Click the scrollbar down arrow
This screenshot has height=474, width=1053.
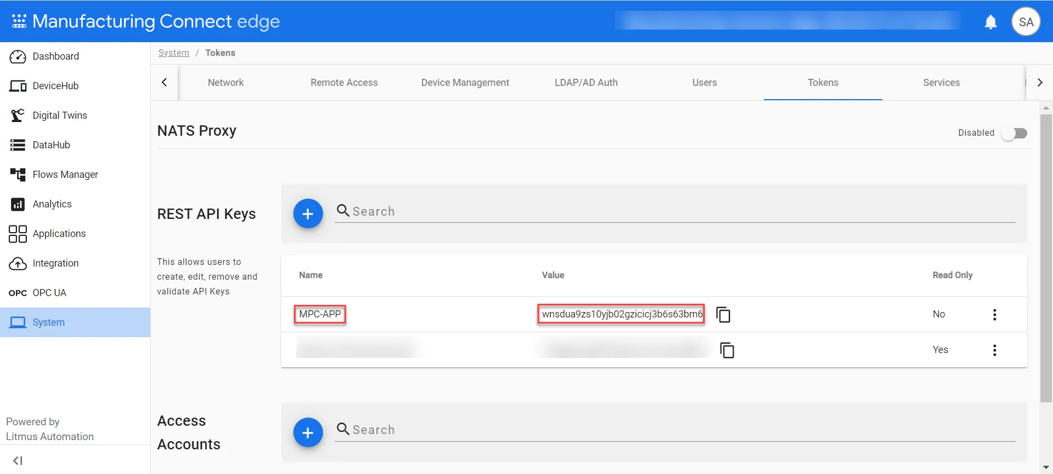[x=1046, y=468]
